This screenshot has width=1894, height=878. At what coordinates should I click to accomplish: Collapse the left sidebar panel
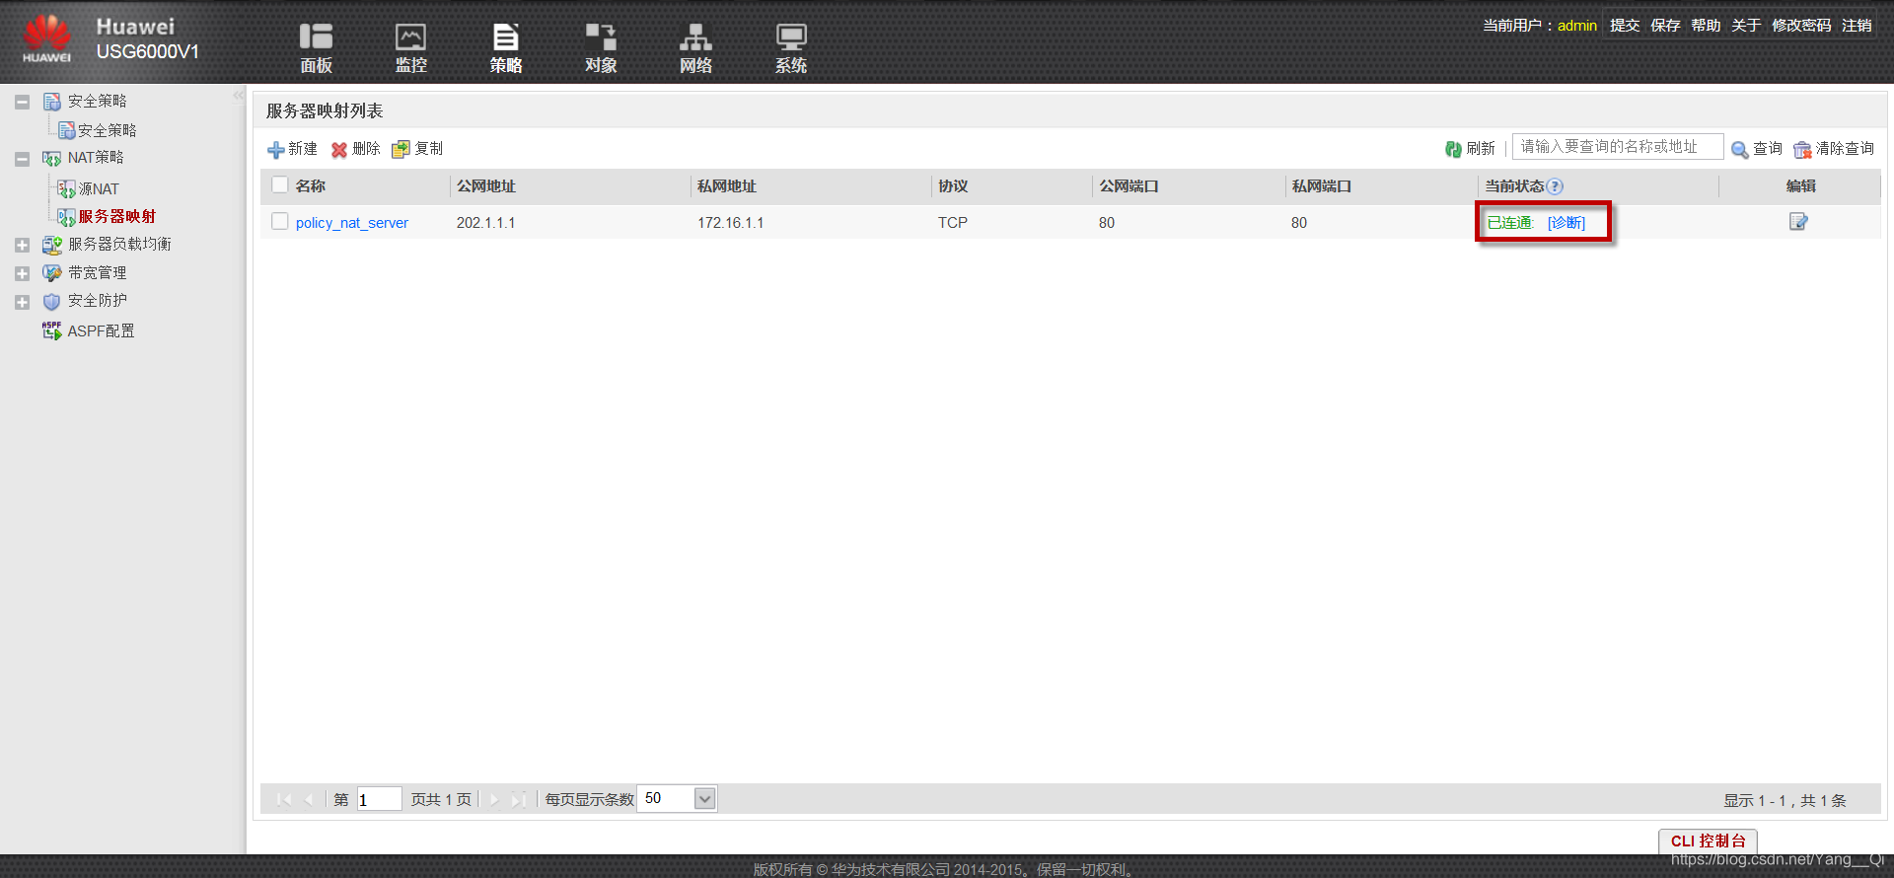pos(238,96)
